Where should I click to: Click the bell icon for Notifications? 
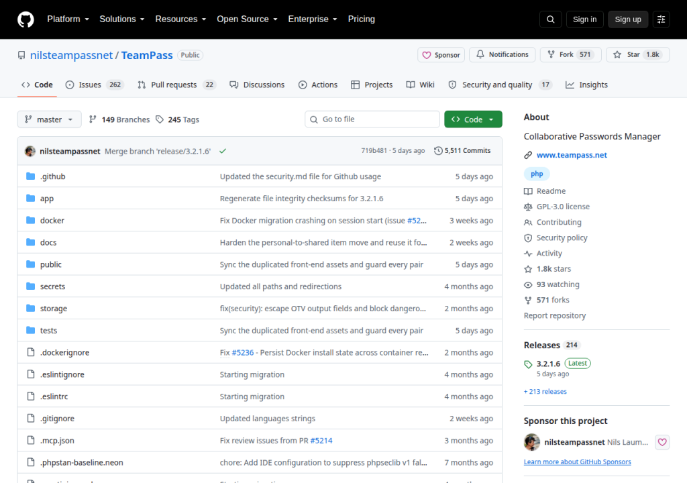click(480, 54)
